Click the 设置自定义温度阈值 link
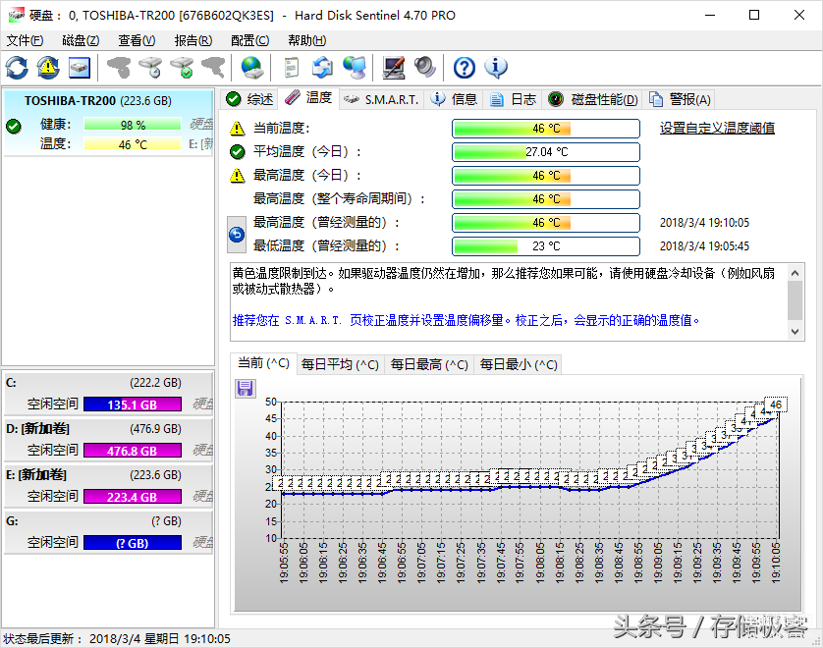 tap(717, 128)
